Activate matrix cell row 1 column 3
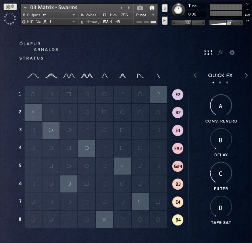Screen dimensions: 252x243 [x=69, y=94]
